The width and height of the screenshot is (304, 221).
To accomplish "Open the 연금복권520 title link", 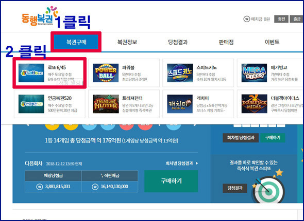I will pyautogui.click(x=60, y=98).
